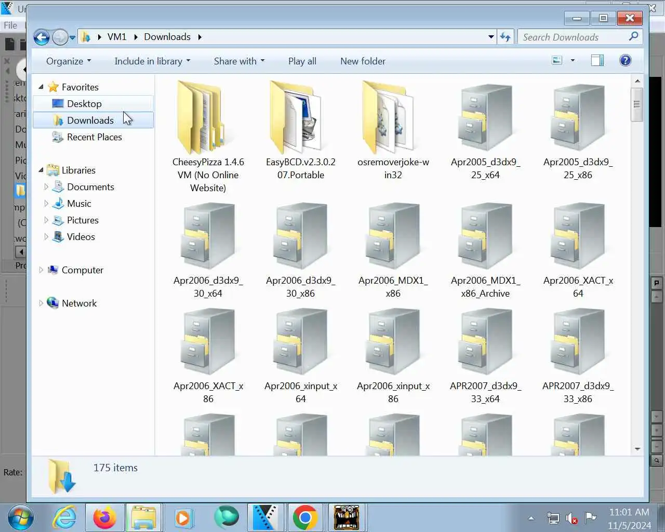Select APR2007_d3dx9_33_x64 archive
The image size is (665, 532).
[485, 356]
